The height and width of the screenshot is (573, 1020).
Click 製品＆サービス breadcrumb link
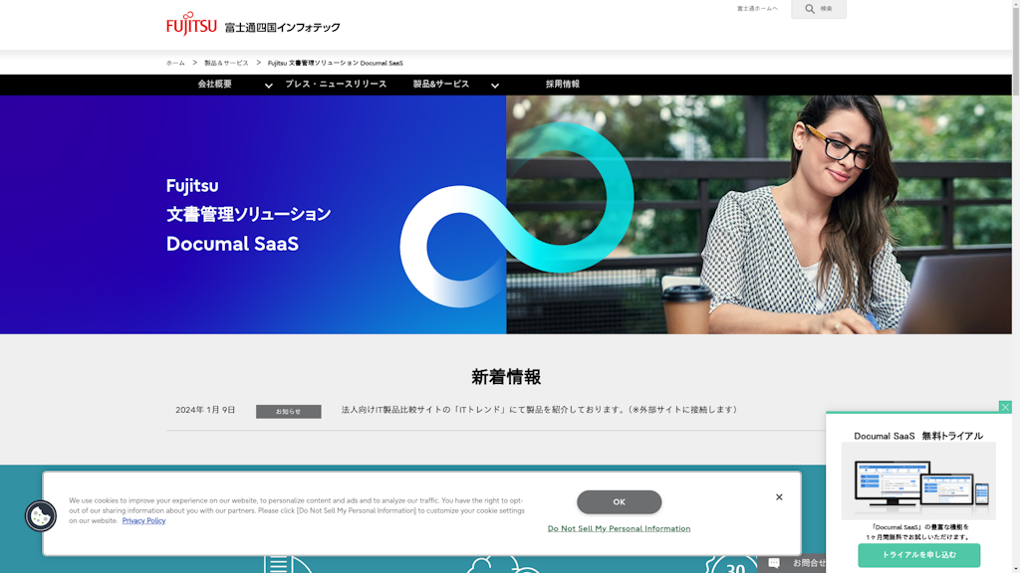(226, 63)
